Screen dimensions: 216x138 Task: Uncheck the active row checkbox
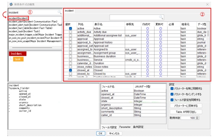70,28
